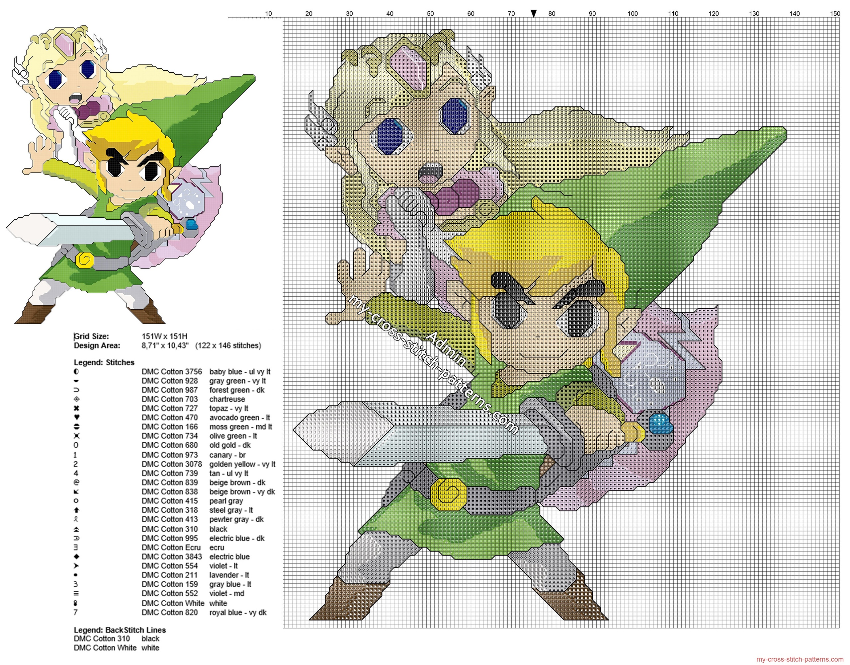Pick the up-arrow symbol for steel gray 318

[x=76, y=510]
